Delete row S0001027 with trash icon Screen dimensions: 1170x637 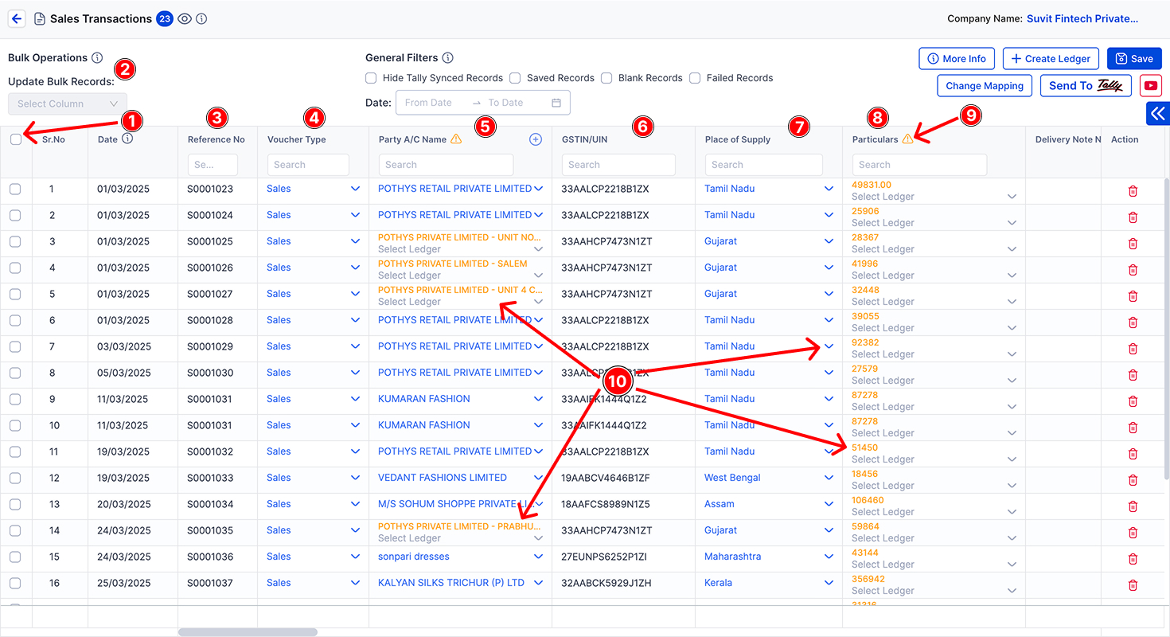[1133, 296]
